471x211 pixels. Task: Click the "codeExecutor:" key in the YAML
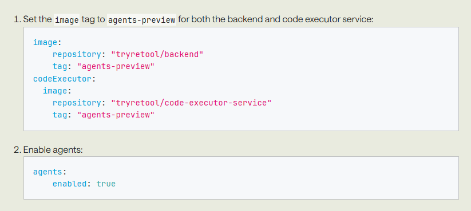(x=64, y=79)
